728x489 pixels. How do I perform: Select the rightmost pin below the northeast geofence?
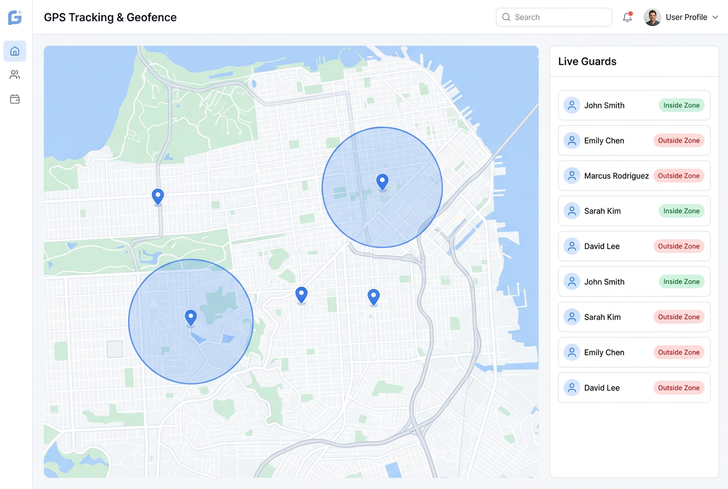(x=374, y=298)
